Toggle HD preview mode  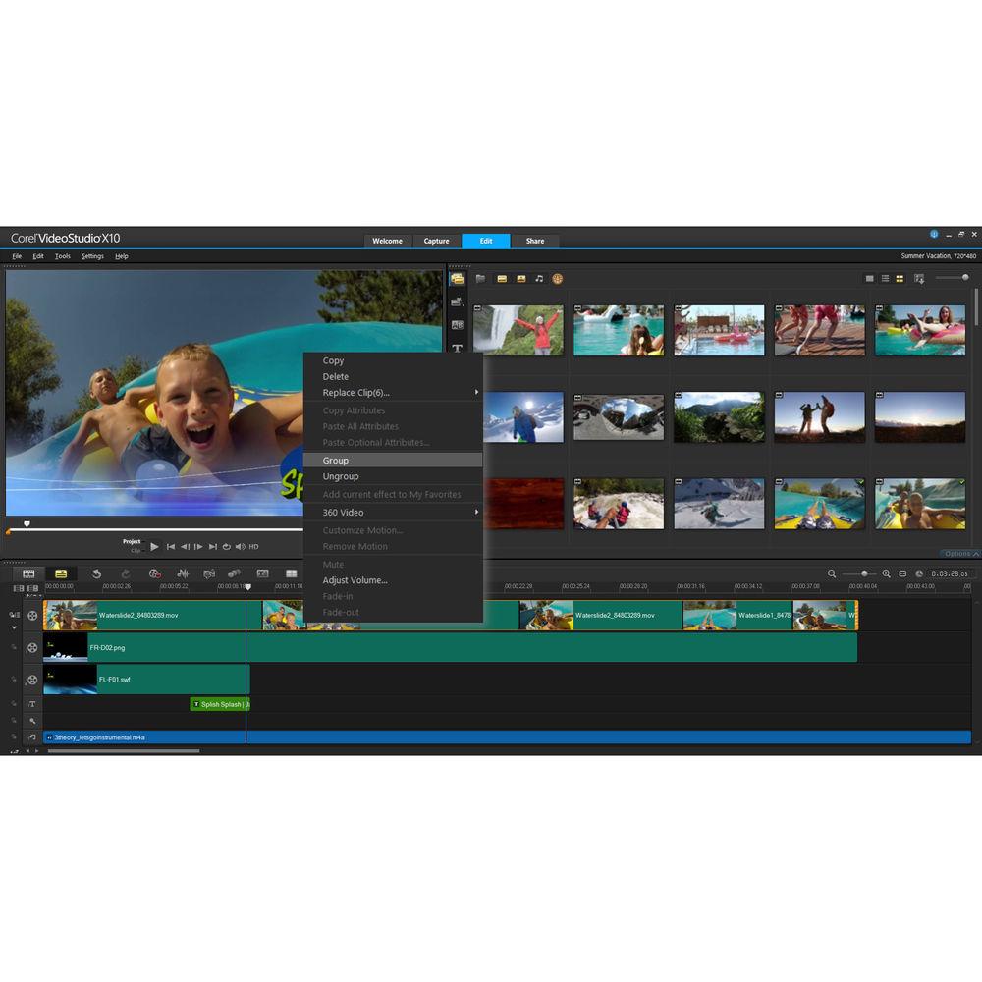pyautogui.click(x=253, y=547)
